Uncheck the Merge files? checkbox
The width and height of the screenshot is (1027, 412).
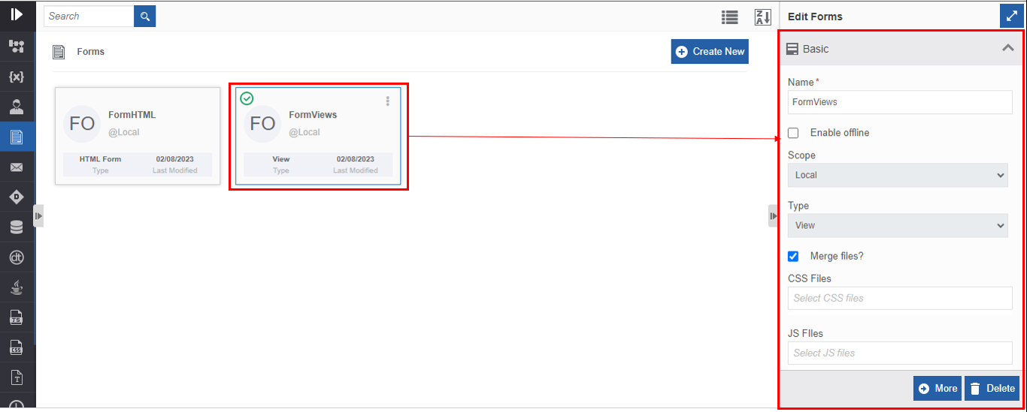click(x=793, y=256)
